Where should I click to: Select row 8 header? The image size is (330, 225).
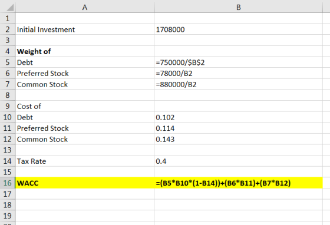8,95
